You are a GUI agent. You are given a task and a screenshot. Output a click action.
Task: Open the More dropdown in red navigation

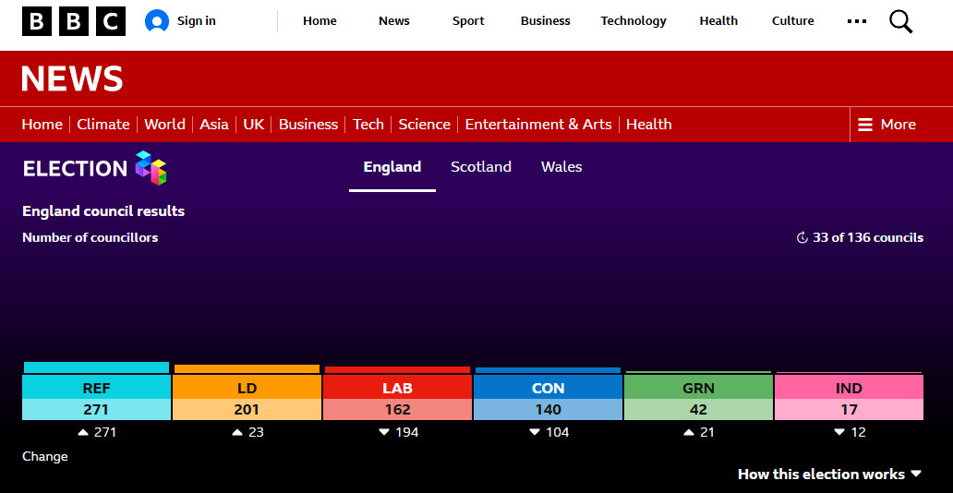pos(887,125)
